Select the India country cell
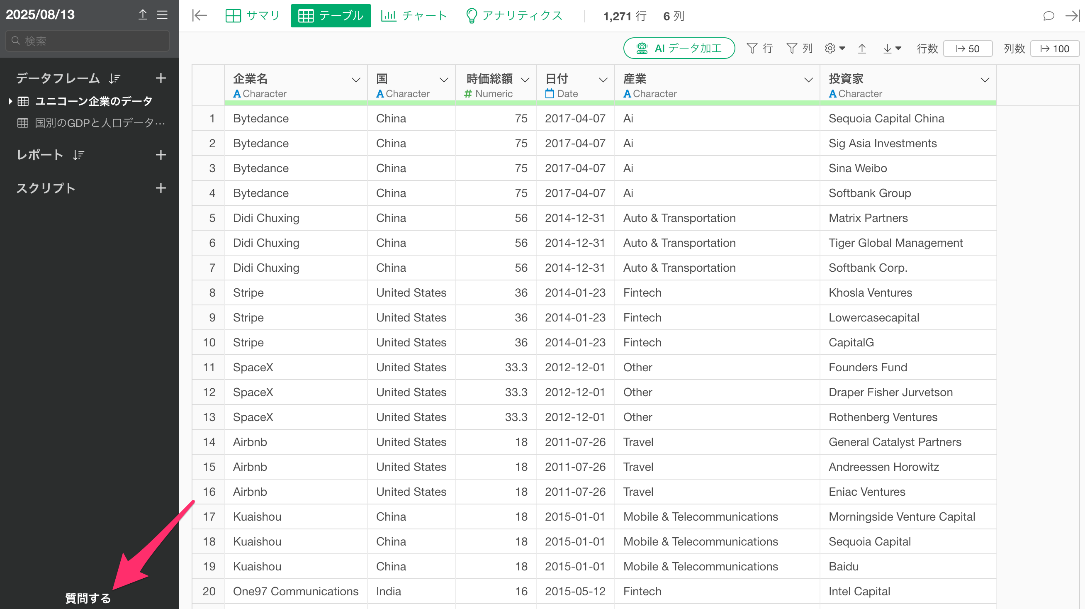The height and width of the screenshot is (609, 1085). tap(411, 591)
